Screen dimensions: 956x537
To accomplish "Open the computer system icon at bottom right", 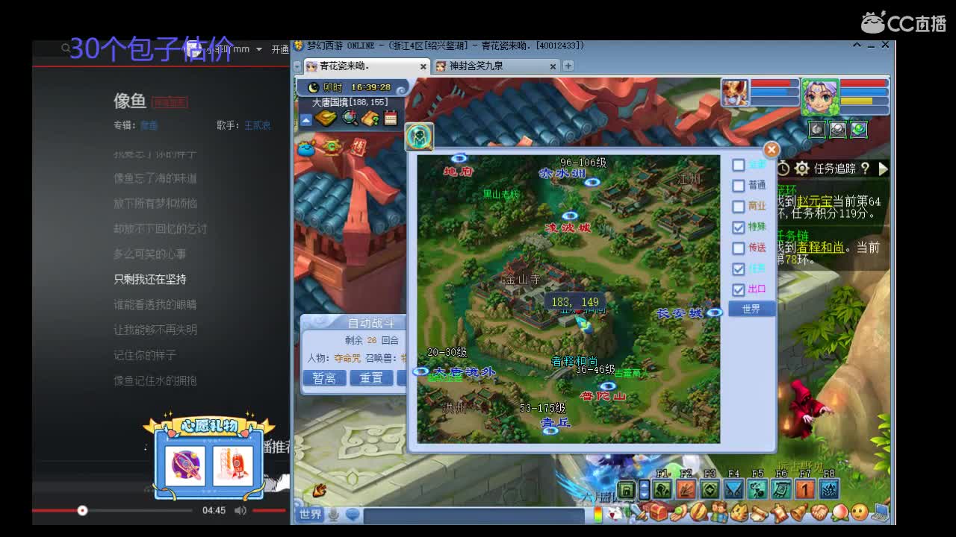I will [x=881, y=513].
